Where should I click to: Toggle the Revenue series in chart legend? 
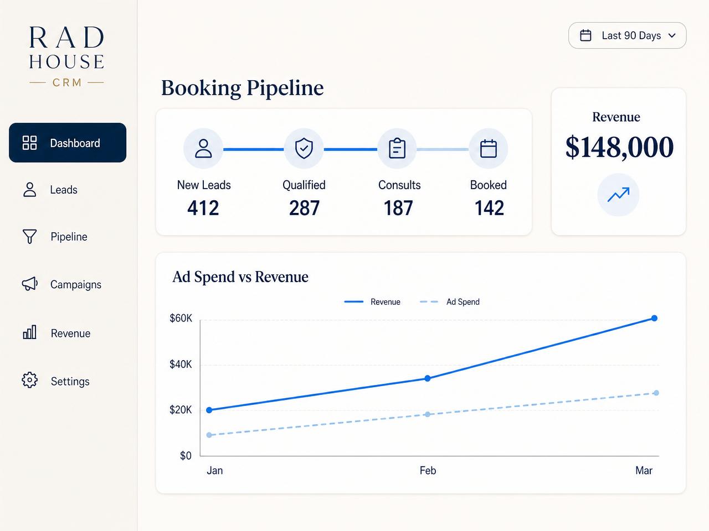click(372, 302)
